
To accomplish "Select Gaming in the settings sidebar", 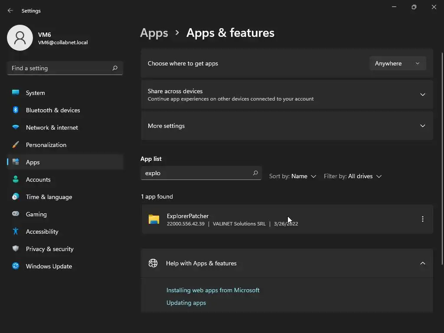I will (x=36, y=214).
